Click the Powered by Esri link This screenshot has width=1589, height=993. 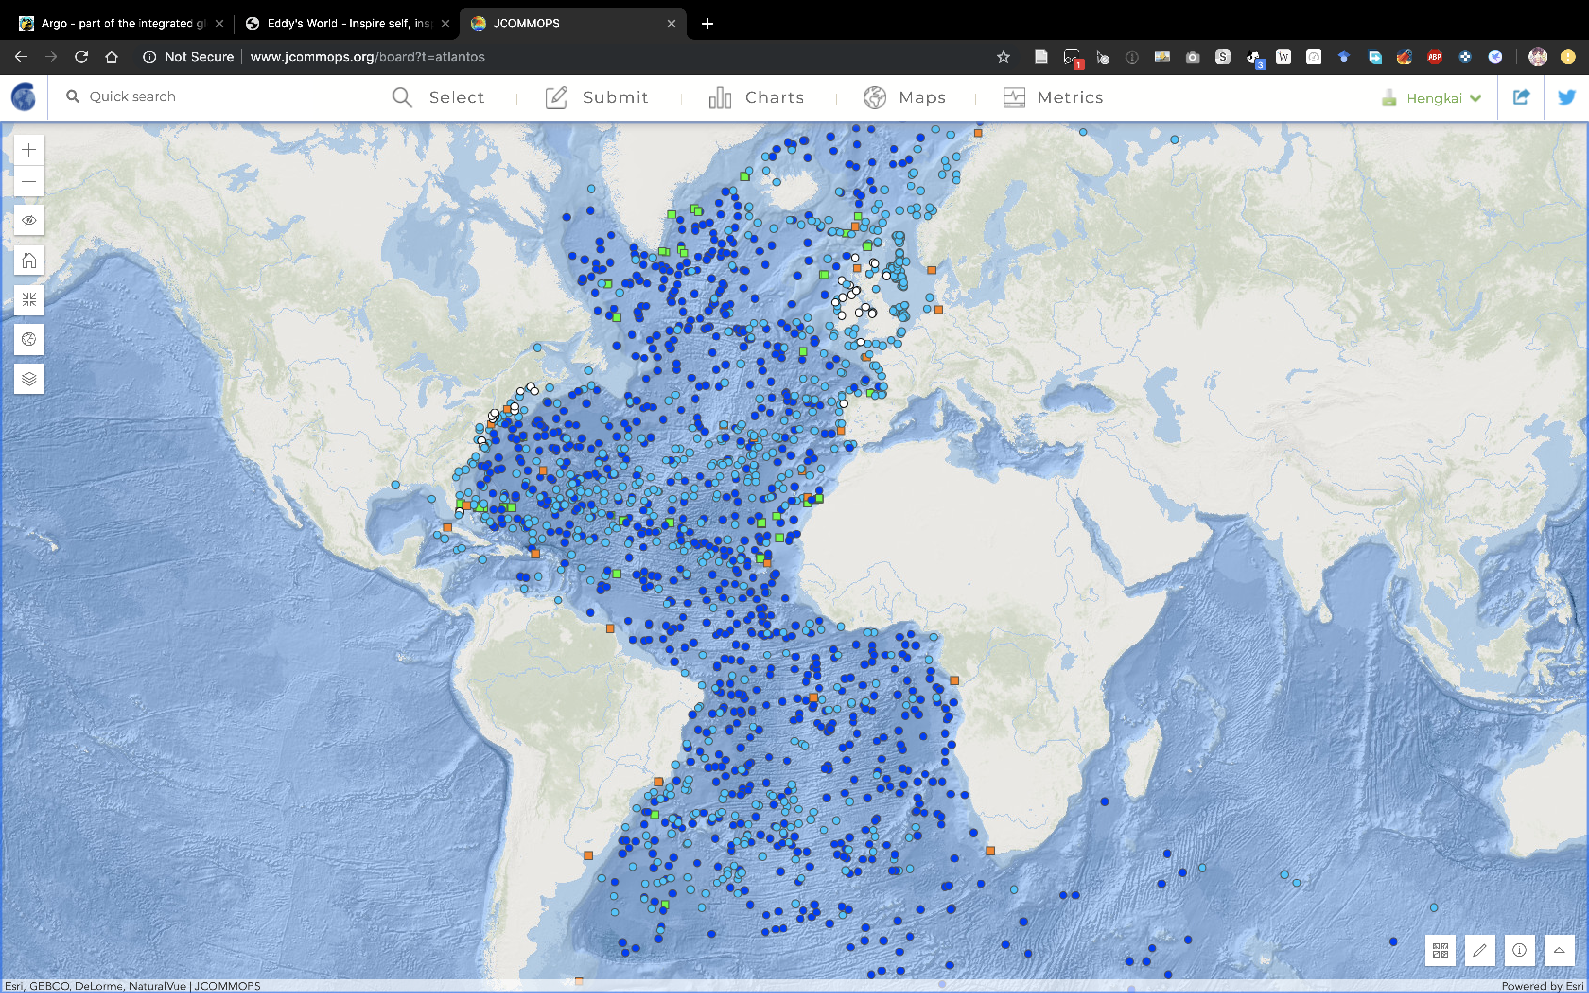point(1543,986)
